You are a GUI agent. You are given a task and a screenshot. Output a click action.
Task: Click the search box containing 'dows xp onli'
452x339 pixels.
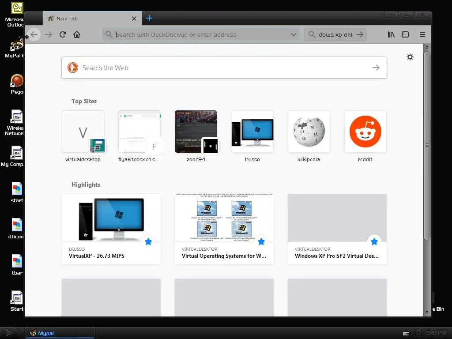[x=335, y=34]
